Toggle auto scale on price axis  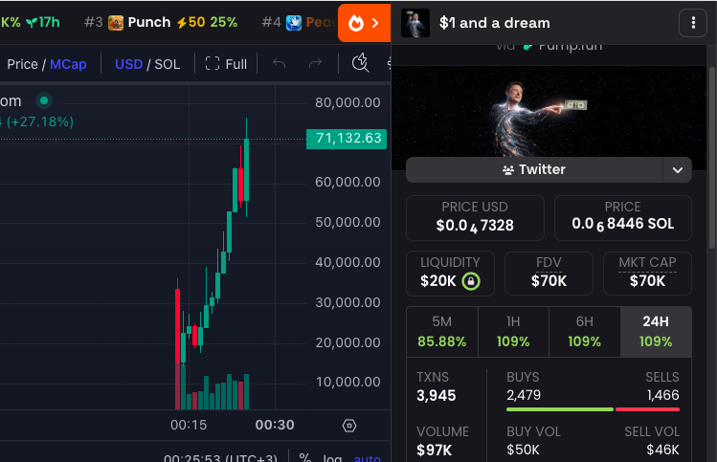[x=367, y=458]
